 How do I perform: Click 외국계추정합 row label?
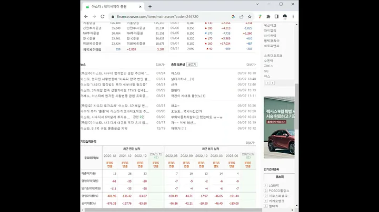92,49
